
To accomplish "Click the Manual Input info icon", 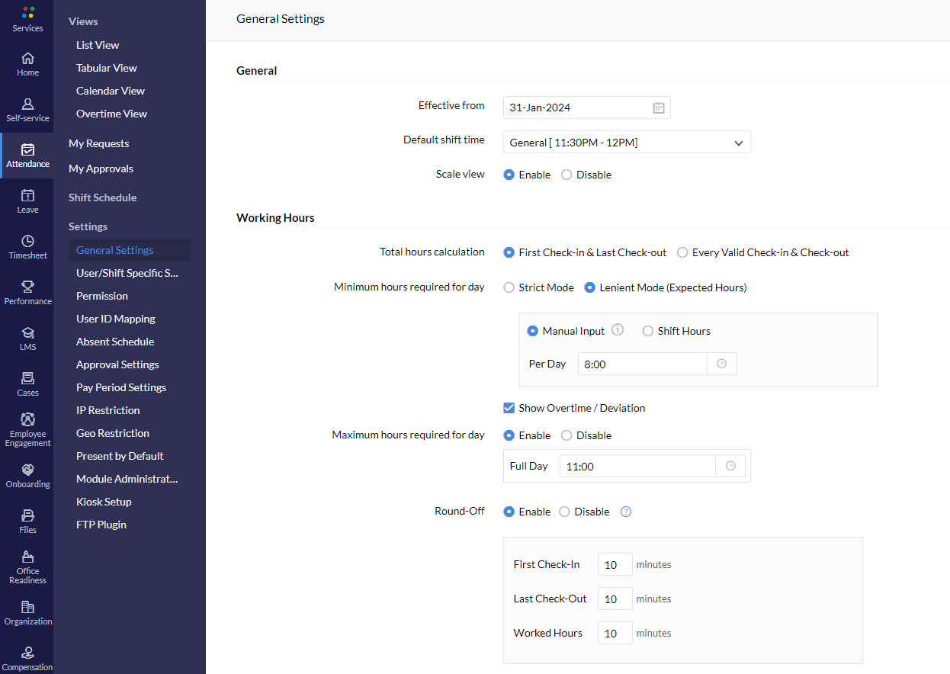I will [618, 331].
